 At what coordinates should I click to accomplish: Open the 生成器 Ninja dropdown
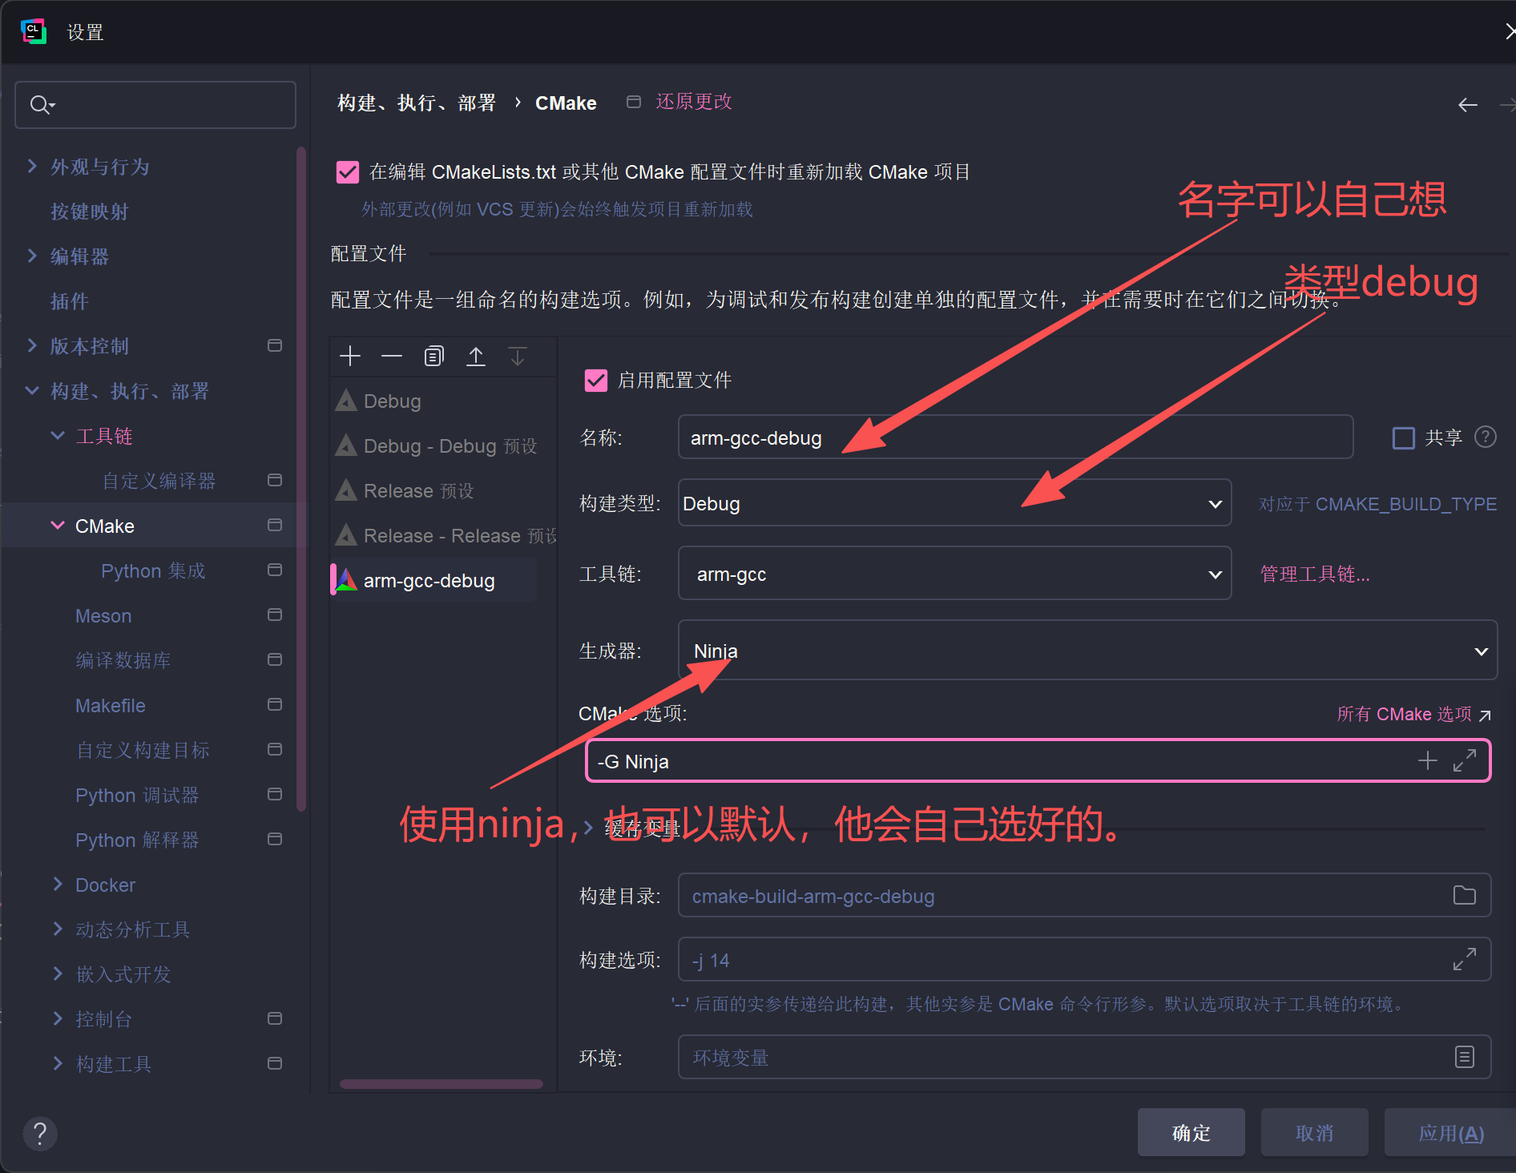pos(1087,651)
